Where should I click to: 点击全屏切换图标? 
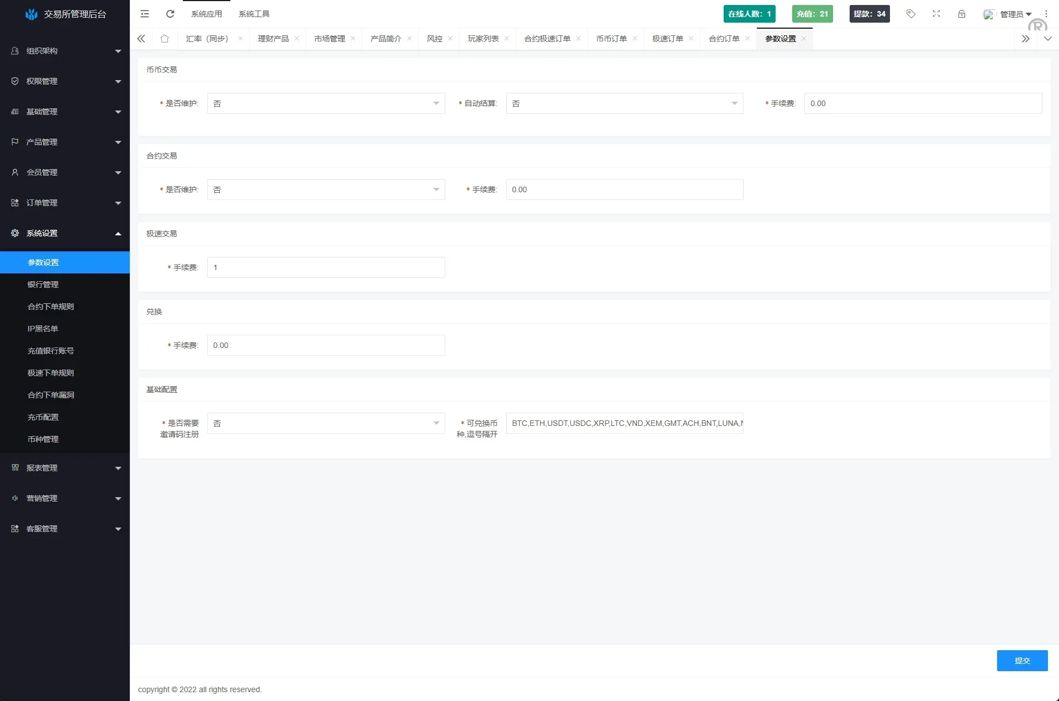point(936,14)
